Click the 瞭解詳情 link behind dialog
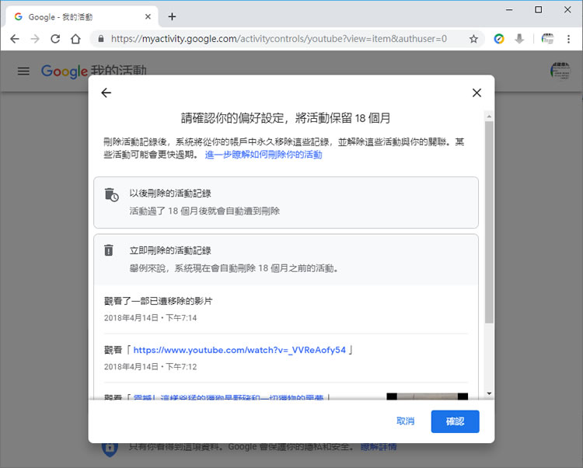The height and width of the screenshot is (468, 583). pyautogui.click(x=379, y=446)
